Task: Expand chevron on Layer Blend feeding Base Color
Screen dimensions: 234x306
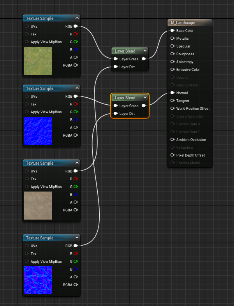Action: [145, 51]
